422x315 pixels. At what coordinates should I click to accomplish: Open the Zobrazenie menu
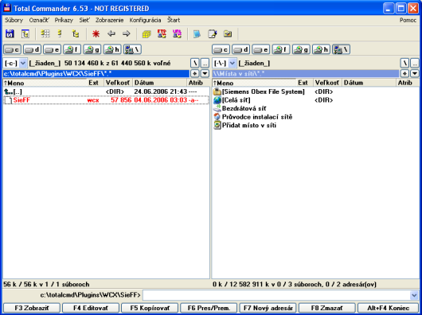click(x=110, y=21)
